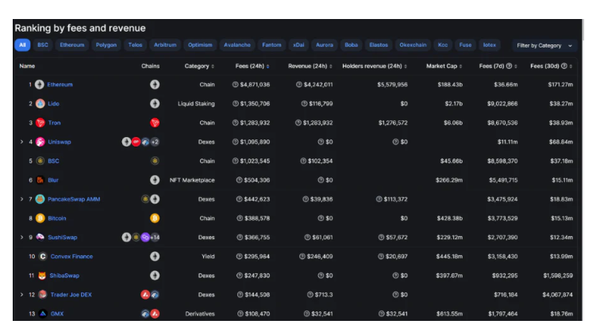
Task: Open the PancakeSwap AMM link
Action: [74, 199]
